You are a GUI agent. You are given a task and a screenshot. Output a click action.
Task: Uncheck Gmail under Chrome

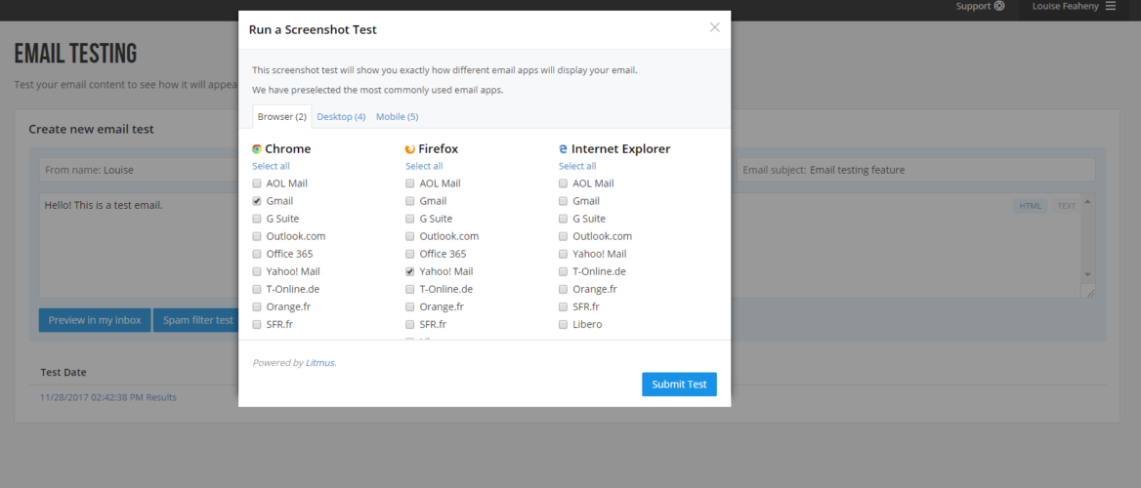point(257,201)
